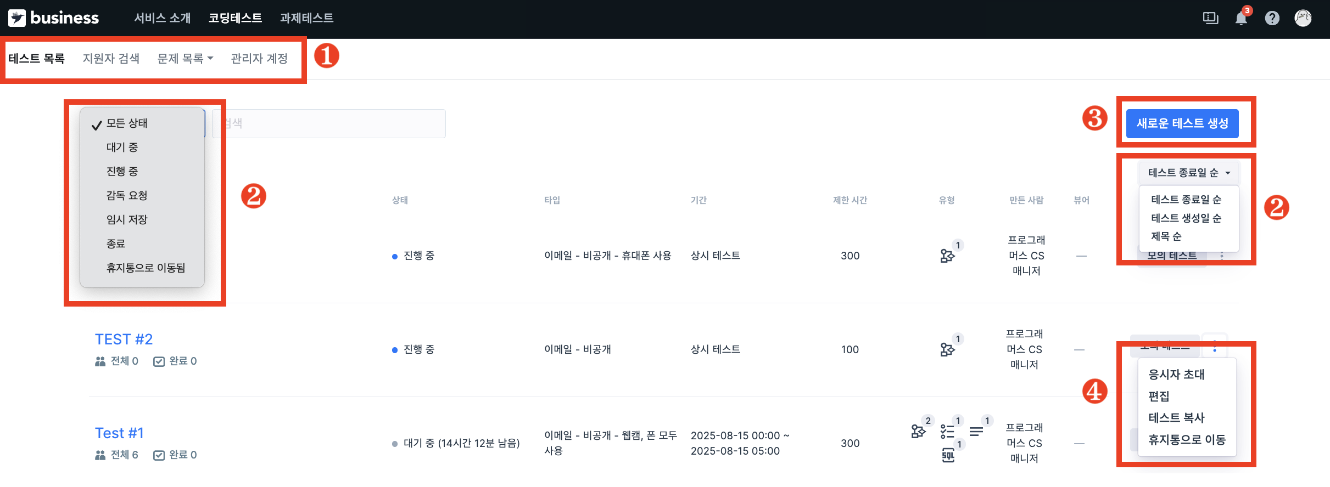The image size is (1330, 487).
Task: Click the test search input field
Action: (329, 123)
